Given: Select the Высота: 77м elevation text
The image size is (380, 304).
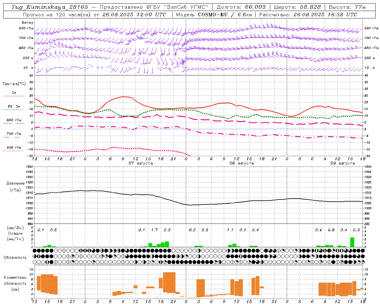Looking at the screenshot, I should [x=347, y=7].
